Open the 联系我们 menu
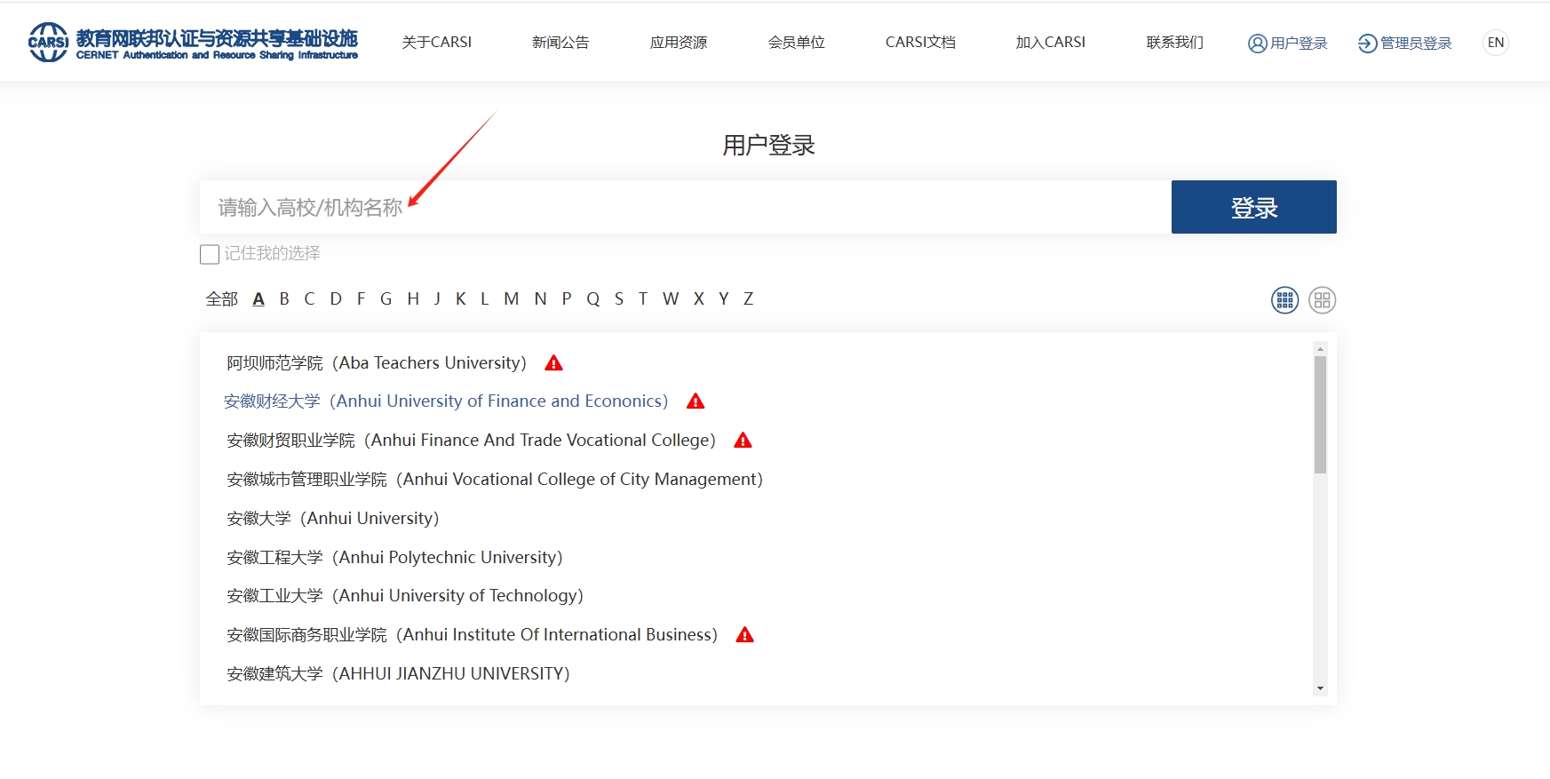1550x779 pixels. tap(1175, 42)
